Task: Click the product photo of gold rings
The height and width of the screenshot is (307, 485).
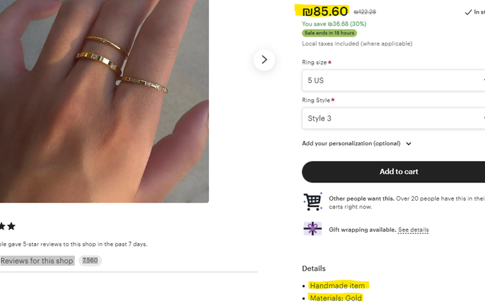Action: (103, 97)
